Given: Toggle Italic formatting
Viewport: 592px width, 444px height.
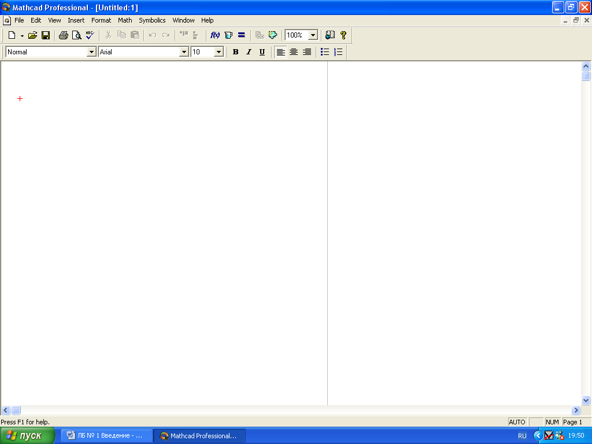Looking at the screenshot, I should click(249, 52).
